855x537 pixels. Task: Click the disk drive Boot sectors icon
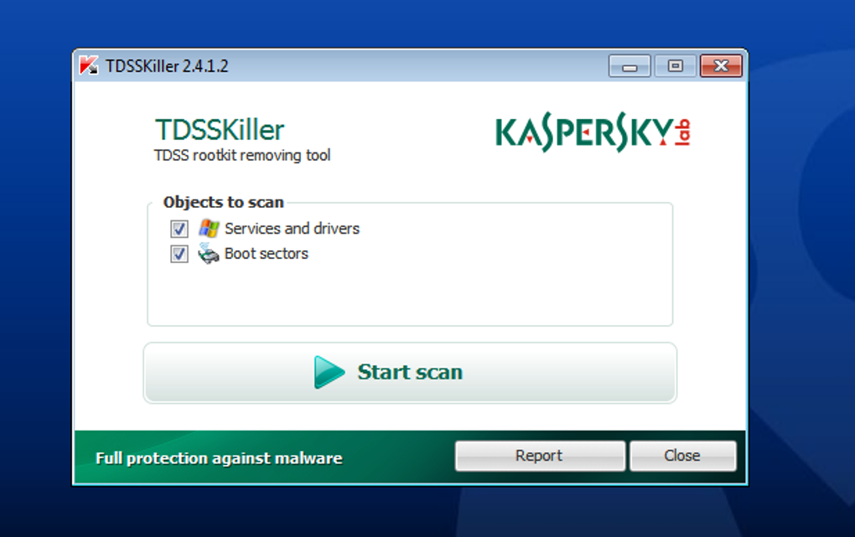point(208,254)
